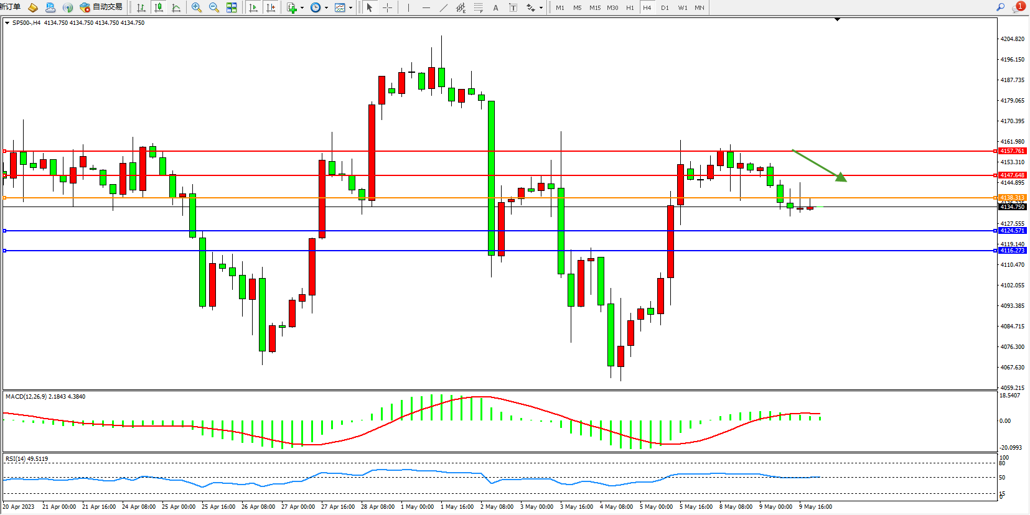Select the crosshair tool
This screenshot has width=1030, height=515.
tap(387, 7)
